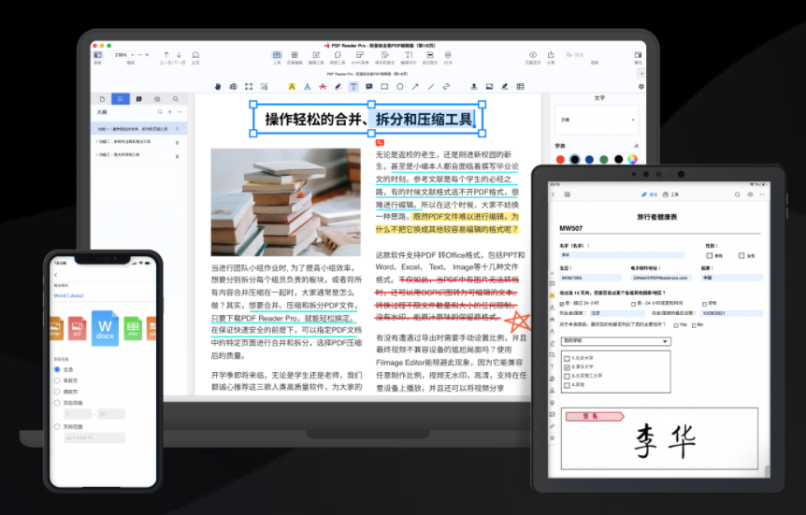Screen dimensions: 806x515
Task: Check the No checkbox on tablet form
Action: click(694, 325)
